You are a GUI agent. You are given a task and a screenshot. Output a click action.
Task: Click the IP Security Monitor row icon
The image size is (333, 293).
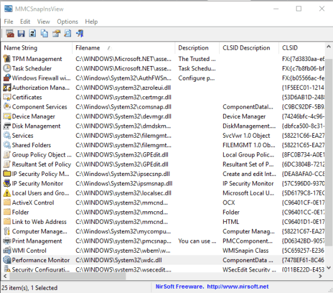coord(7,183)
